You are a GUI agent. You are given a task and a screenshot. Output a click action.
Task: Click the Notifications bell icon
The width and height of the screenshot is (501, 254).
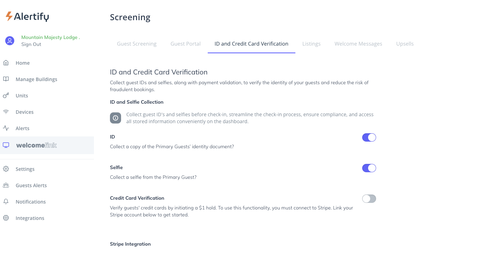[x=6, y=201]
